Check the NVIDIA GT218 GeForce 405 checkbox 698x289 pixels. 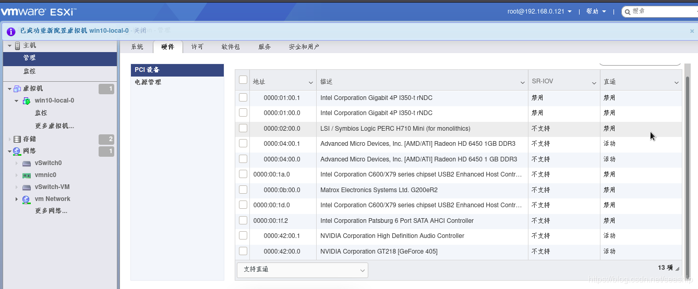click(x=243, y=251)
